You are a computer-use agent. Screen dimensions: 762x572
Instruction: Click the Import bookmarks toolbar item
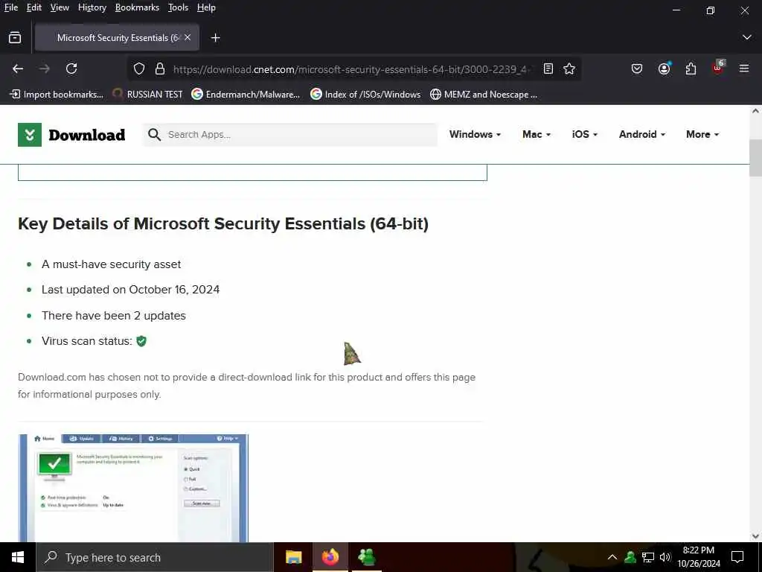point(57,95)
